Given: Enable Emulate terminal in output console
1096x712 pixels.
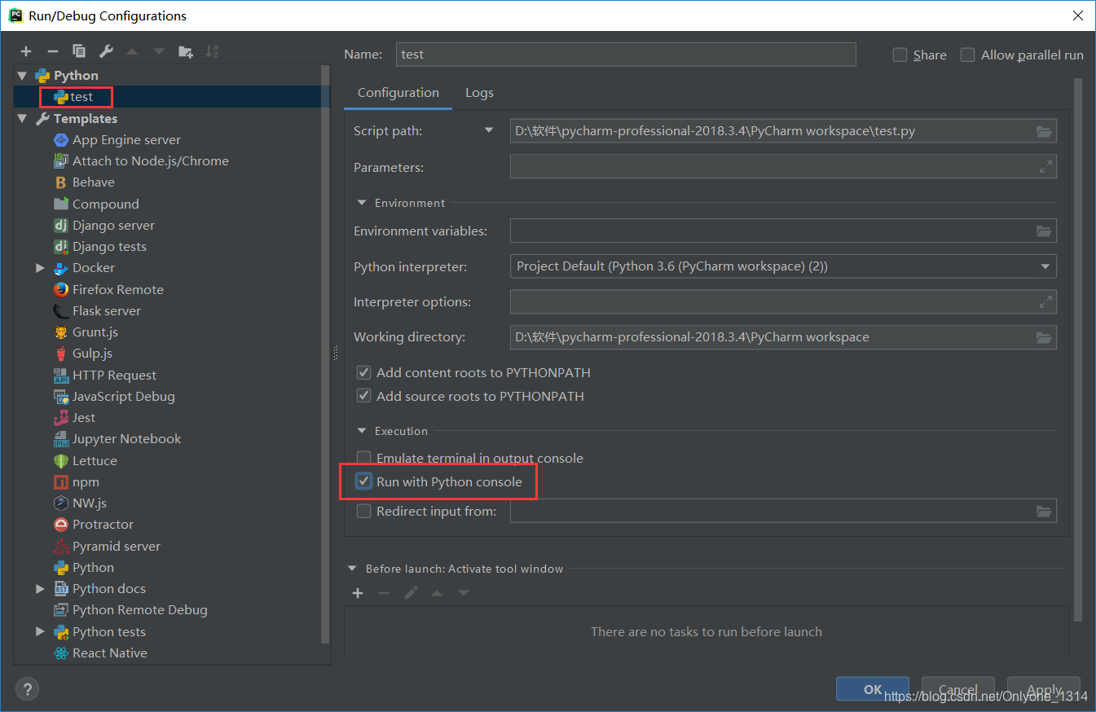Looking at the screenshot, I should [363, 459].
